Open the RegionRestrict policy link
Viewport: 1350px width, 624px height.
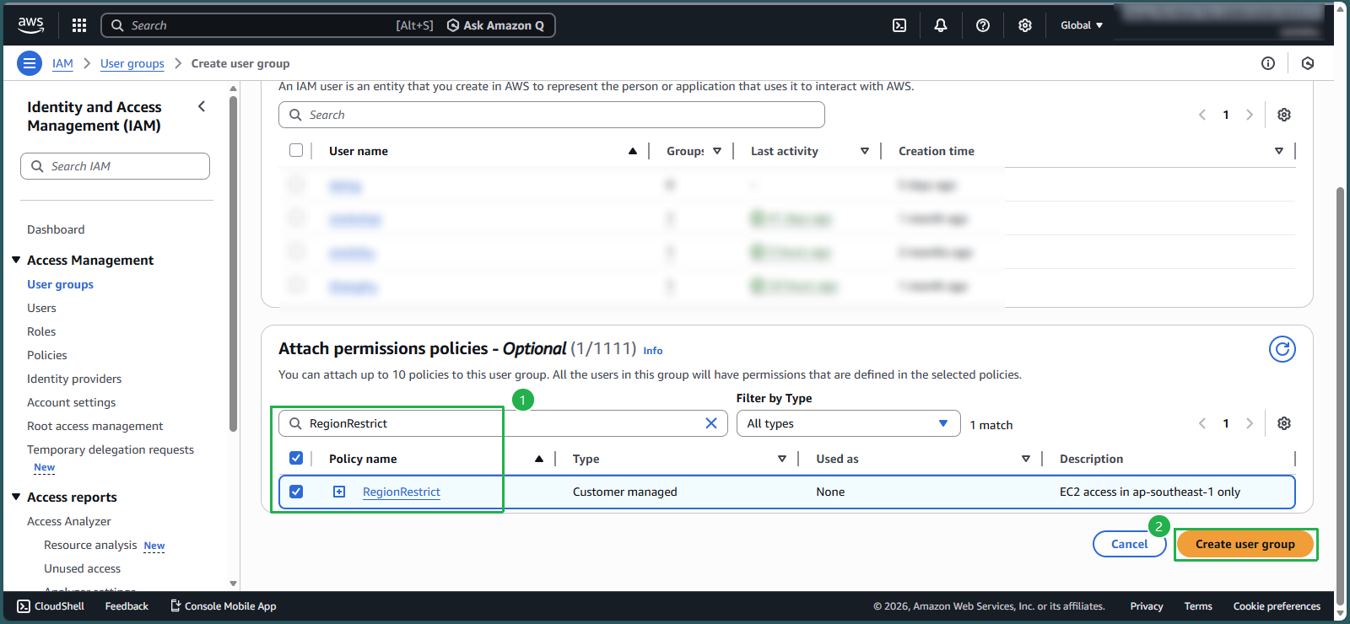tap(402, 492)
